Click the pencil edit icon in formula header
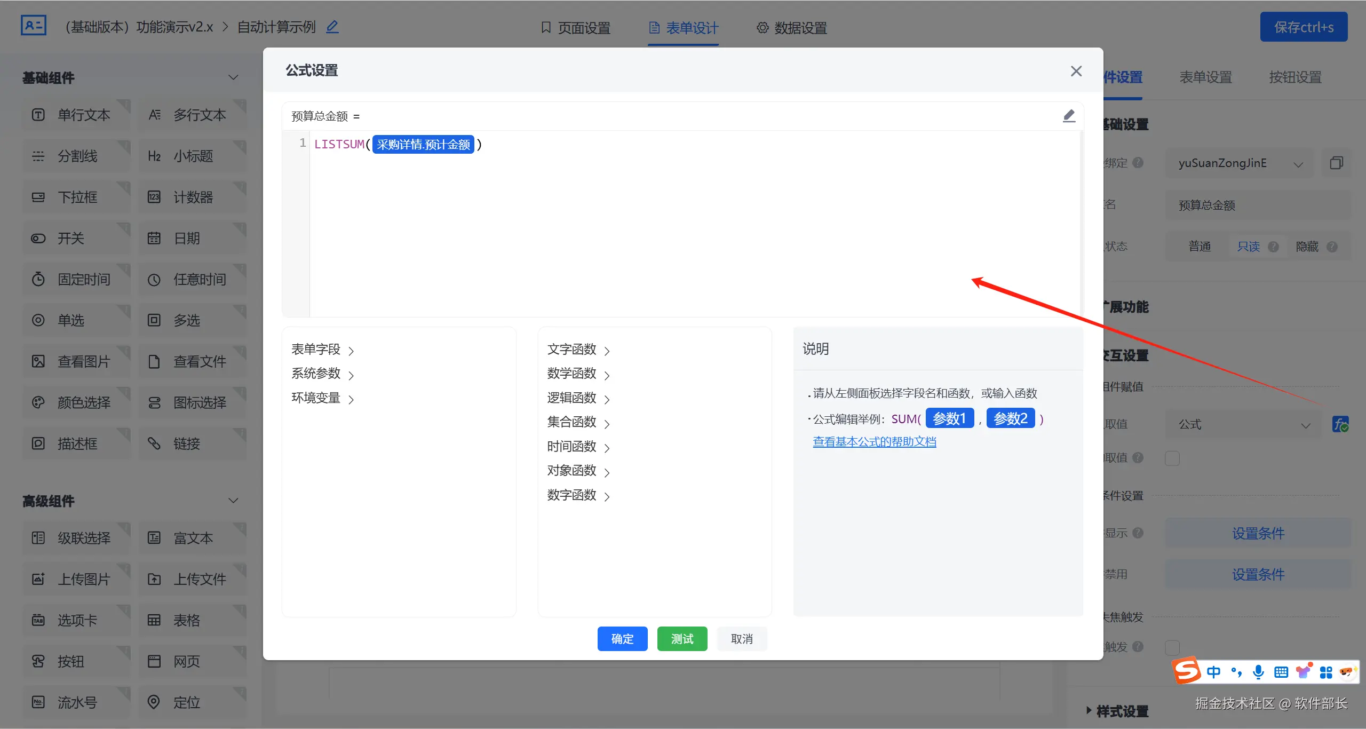Viewport: 1366px width, 729px height. [x=1069, y=116]
